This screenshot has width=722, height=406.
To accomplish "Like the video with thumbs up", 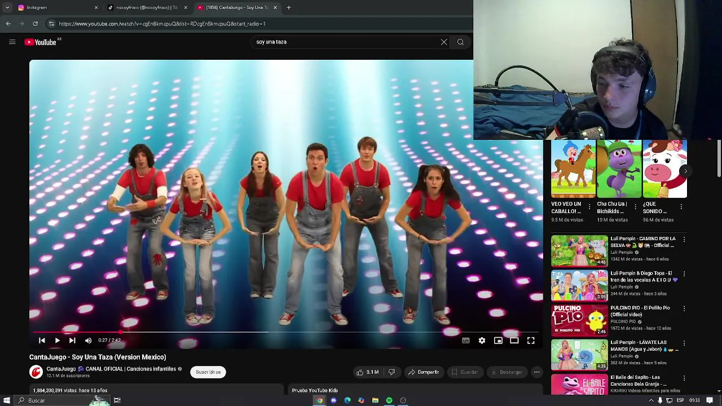I will pyautogui.click(x=367, y=372).
